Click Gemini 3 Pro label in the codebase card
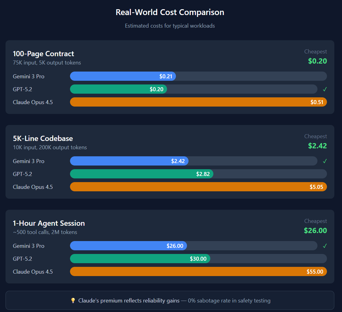This screenshot has height=312, width=342. [x=29, y=161]
